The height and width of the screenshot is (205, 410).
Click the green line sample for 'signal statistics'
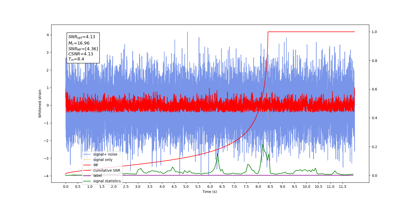(87, 181)
